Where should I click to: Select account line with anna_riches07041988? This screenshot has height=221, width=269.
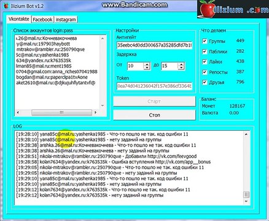[57, 72]
